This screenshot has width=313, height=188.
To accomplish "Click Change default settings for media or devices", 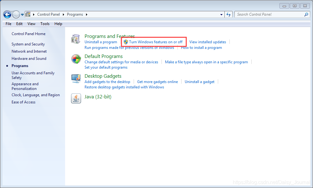I will pos(121,62).
